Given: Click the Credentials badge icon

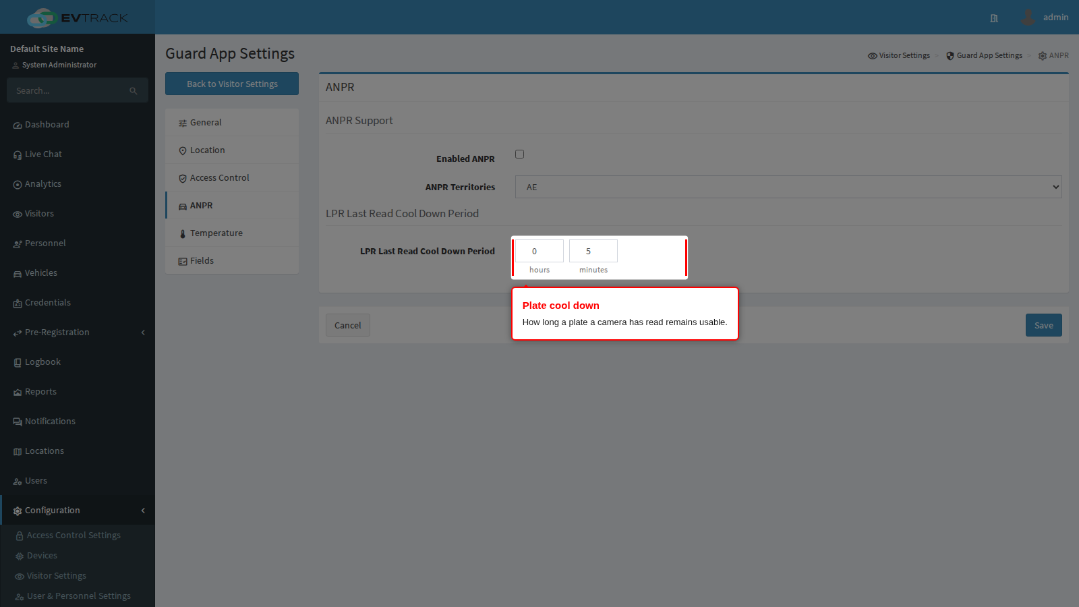Looking at the screenshot, I should coord(18,303).
